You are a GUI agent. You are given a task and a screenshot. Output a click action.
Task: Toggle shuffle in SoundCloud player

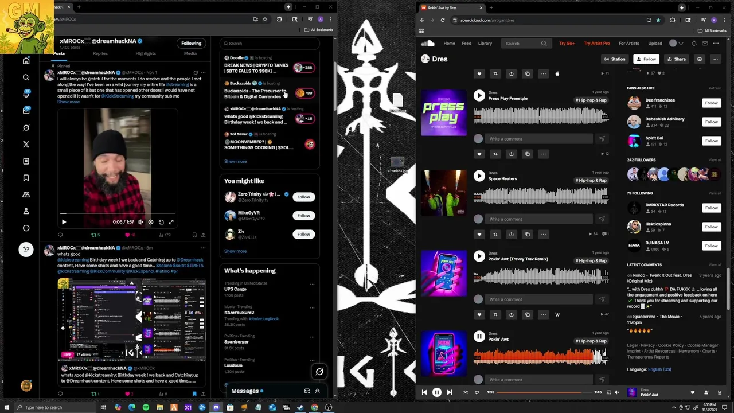point(465,392)
